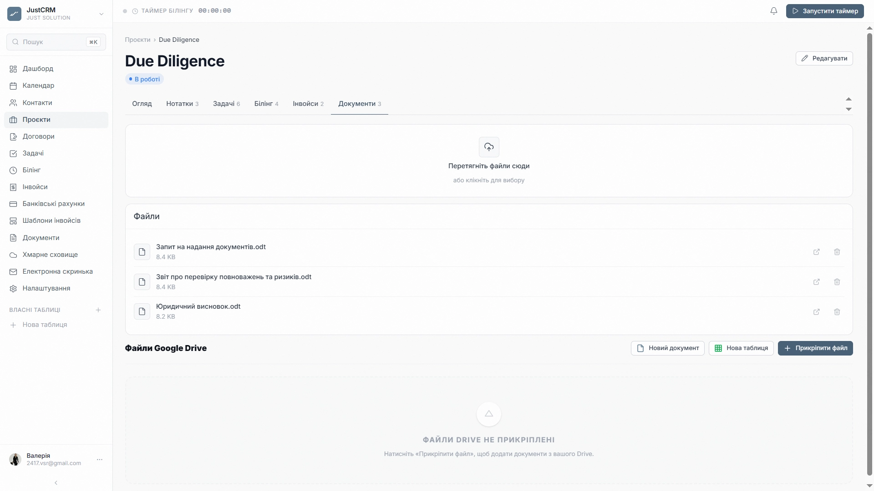
Task: Open the notifications bell
Action: click(774, 11)
